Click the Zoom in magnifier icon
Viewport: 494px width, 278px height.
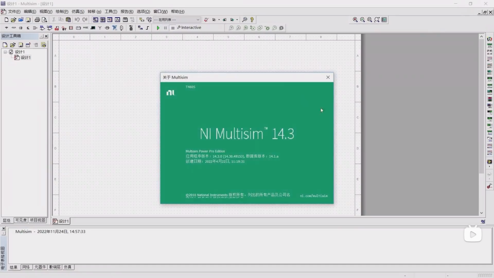tap(355, 20)
